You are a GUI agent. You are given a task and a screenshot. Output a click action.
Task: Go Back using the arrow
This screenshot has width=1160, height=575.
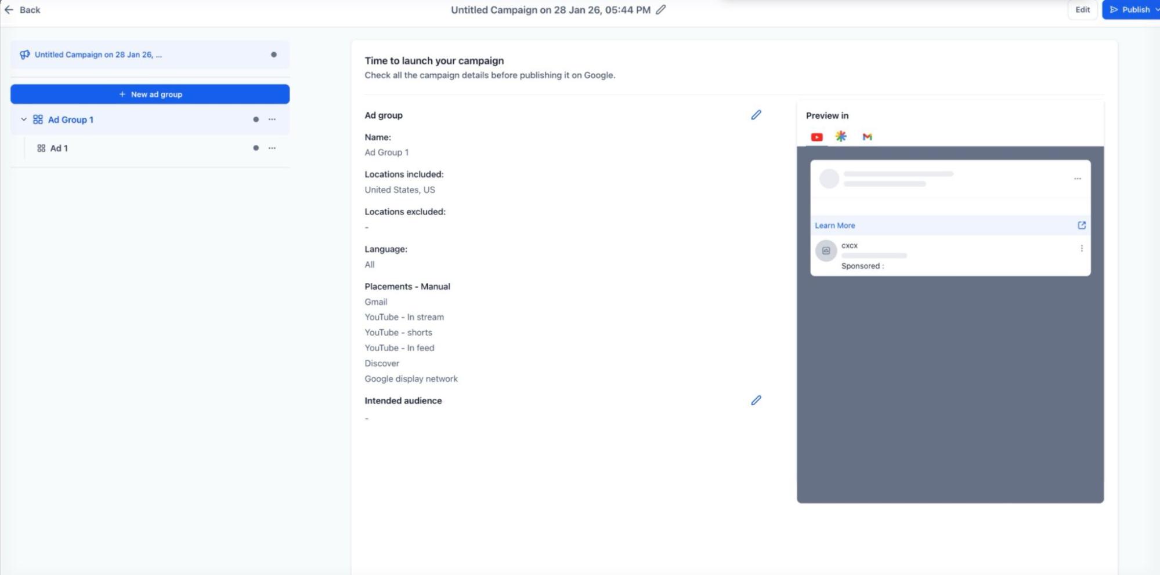9,10
